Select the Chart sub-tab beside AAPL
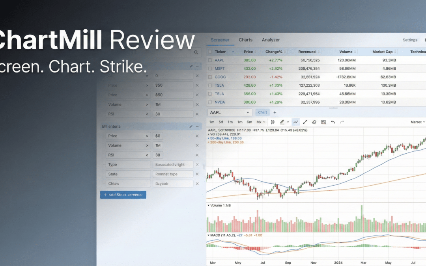426x266 pixels. 262,112
